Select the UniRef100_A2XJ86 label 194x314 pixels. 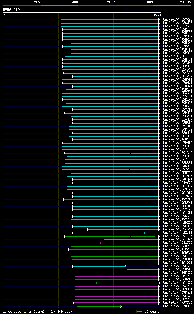point(178,233)
